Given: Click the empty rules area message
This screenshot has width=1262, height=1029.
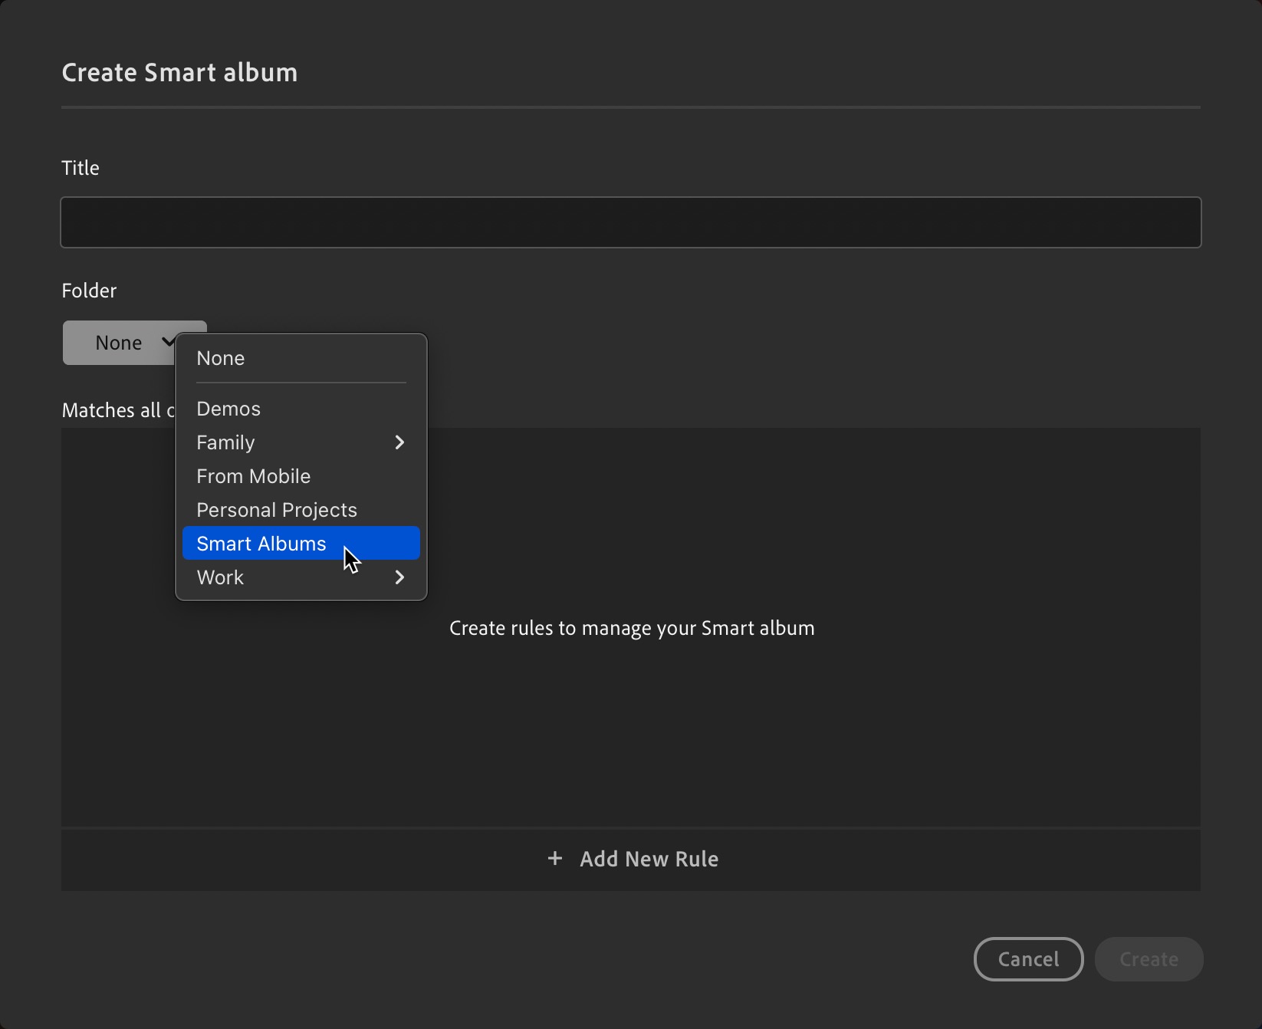Looking at the screenshot, I should click(631, 628).
